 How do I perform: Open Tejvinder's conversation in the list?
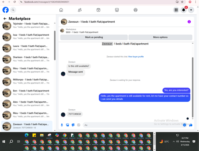coord(27,26)
